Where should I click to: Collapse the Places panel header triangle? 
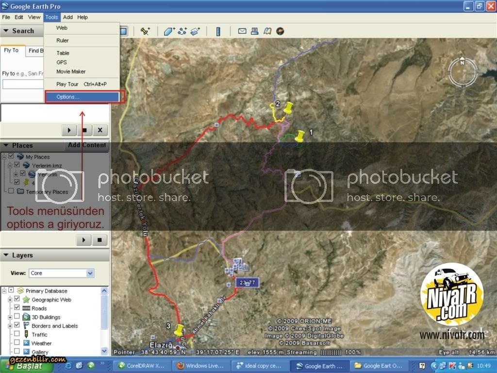[6, 145]
